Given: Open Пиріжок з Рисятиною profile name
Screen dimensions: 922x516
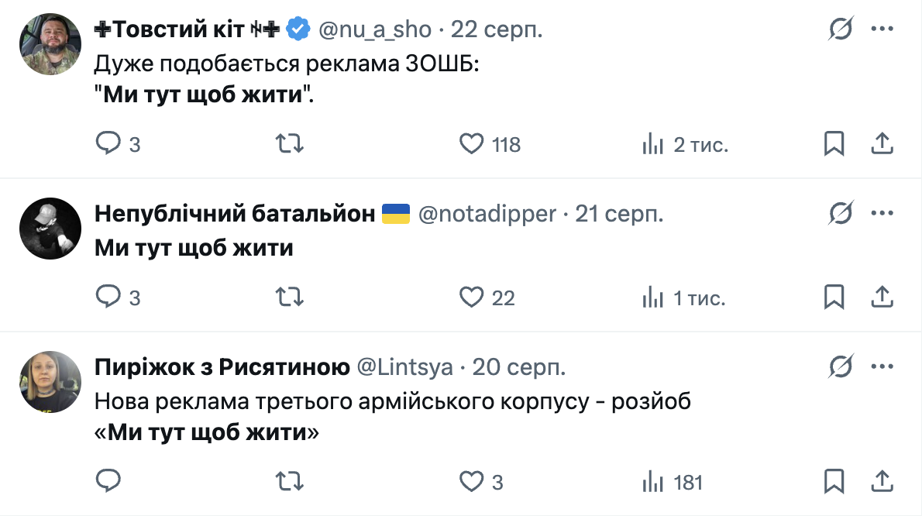Looking at the screenshot, I should click(x=222, y=367).
